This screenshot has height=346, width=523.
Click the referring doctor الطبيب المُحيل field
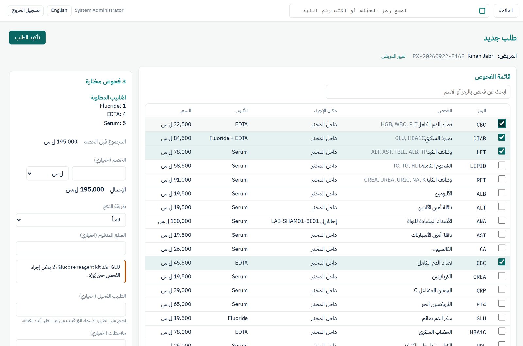pos(71,309)
